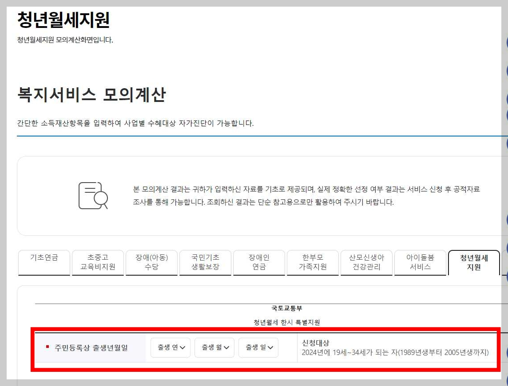
Task: Switch to the 산모신생아 건강관리 tab
Action: coord(366,262)
